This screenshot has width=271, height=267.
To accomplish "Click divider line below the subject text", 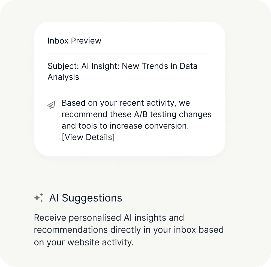I will pos(130,90).
